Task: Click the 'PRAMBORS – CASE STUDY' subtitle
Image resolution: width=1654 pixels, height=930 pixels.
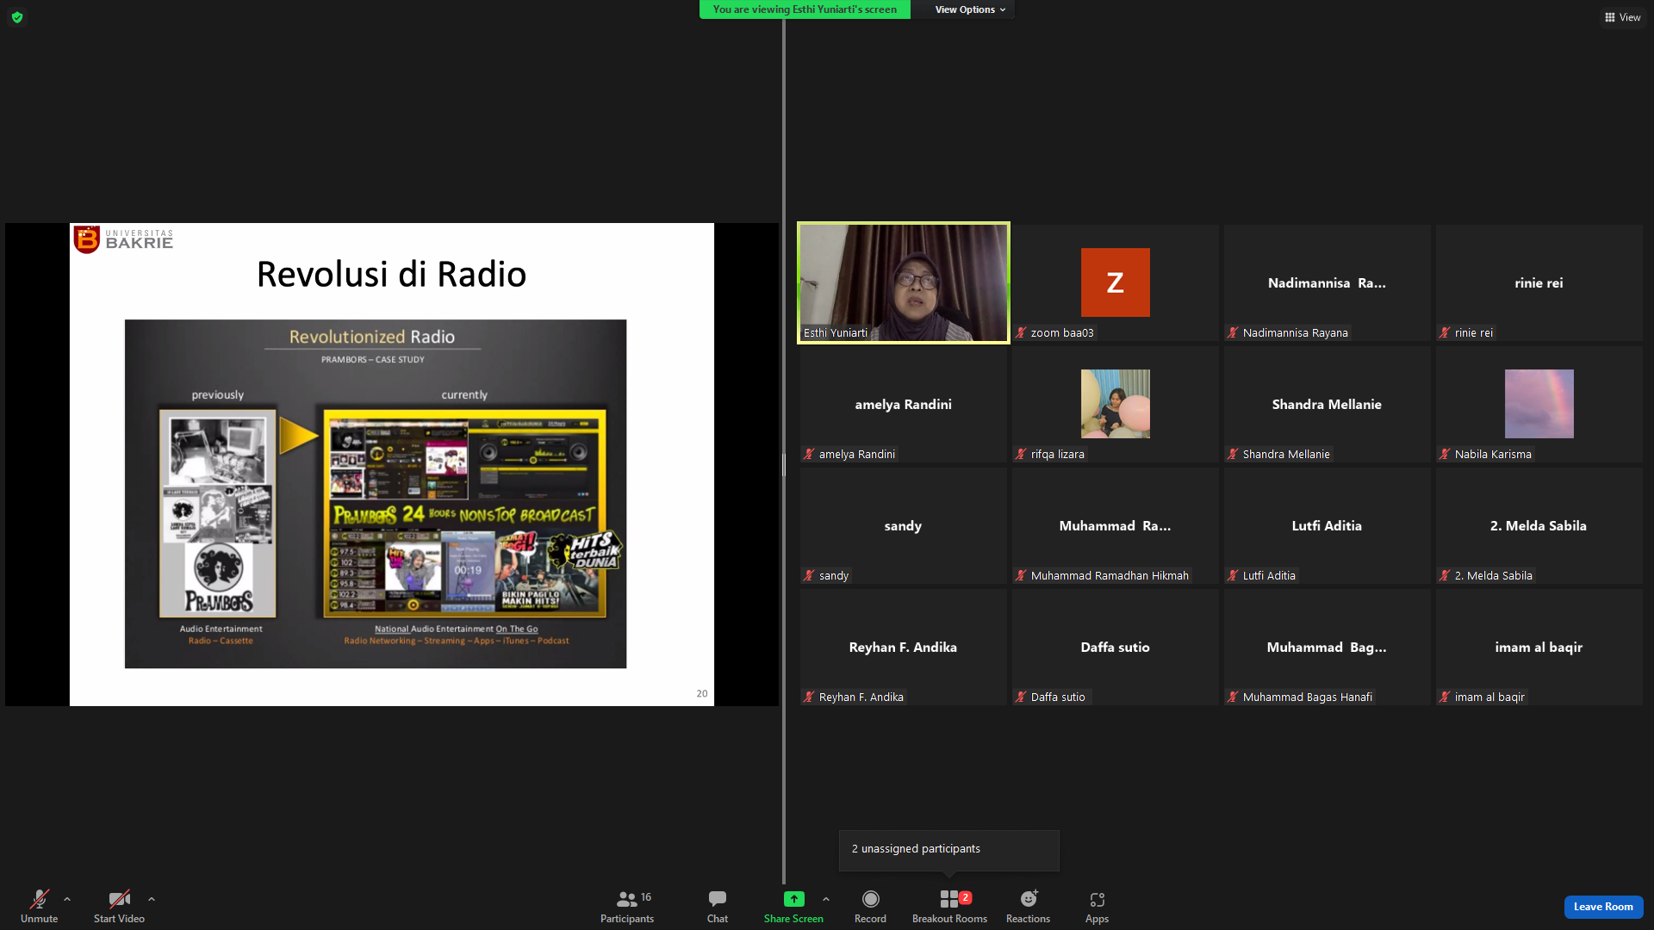Action: (x=373, y=360)
